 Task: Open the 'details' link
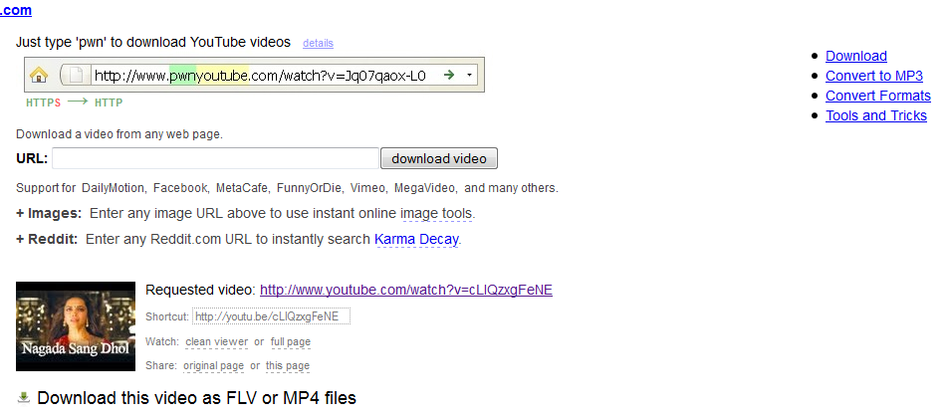pyautogui.click(x=318, y=43)
